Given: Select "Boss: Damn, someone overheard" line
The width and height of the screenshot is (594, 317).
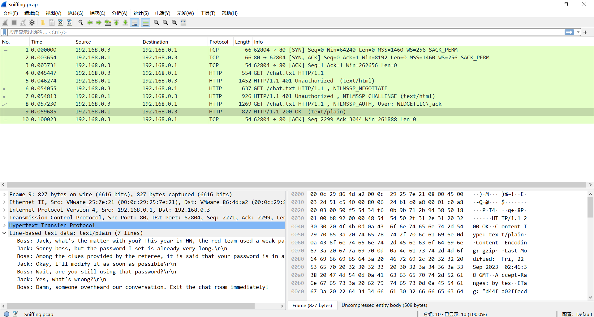Looking at the screenshot, I should (x=142, y=287).
